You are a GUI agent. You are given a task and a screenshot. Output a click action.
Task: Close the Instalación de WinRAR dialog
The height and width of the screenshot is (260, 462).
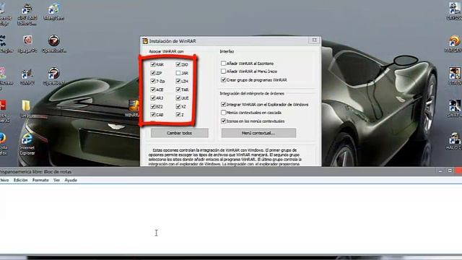coord(314,40)
